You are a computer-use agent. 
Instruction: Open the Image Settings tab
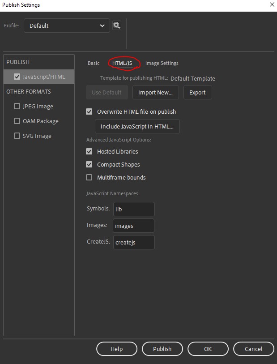tap(162, 64)
